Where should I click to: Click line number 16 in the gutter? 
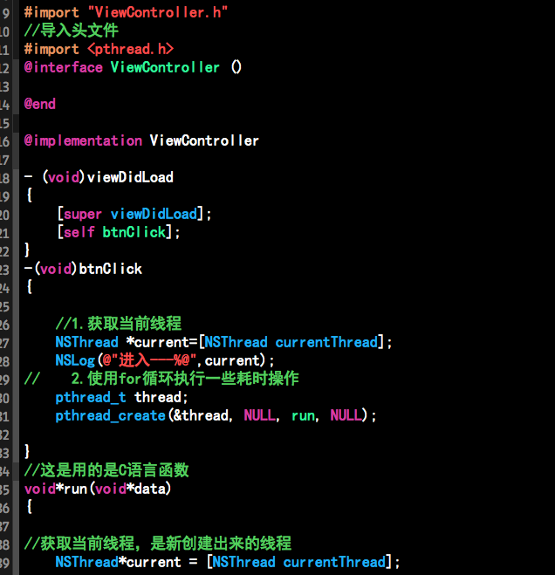pyautogui.click(x=4, y=141)
